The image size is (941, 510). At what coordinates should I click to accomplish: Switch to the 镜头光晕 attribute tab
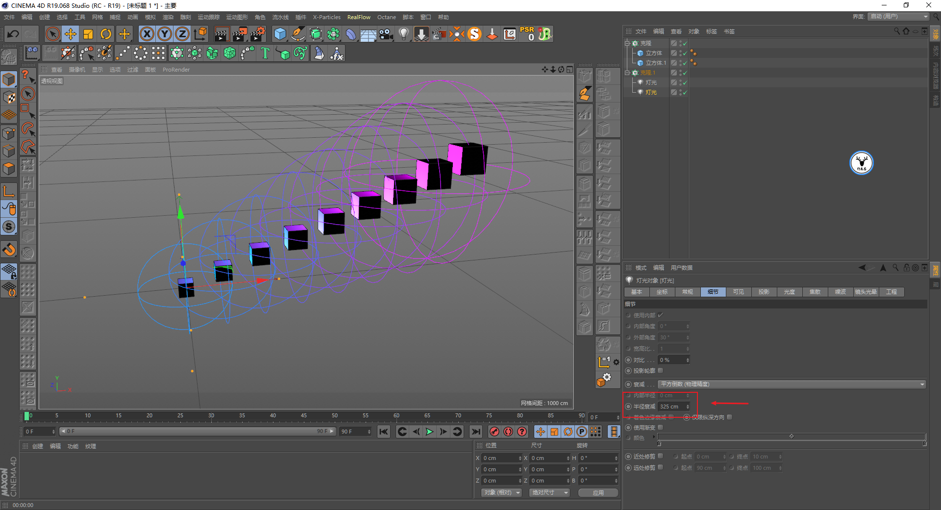pos(866,292)
